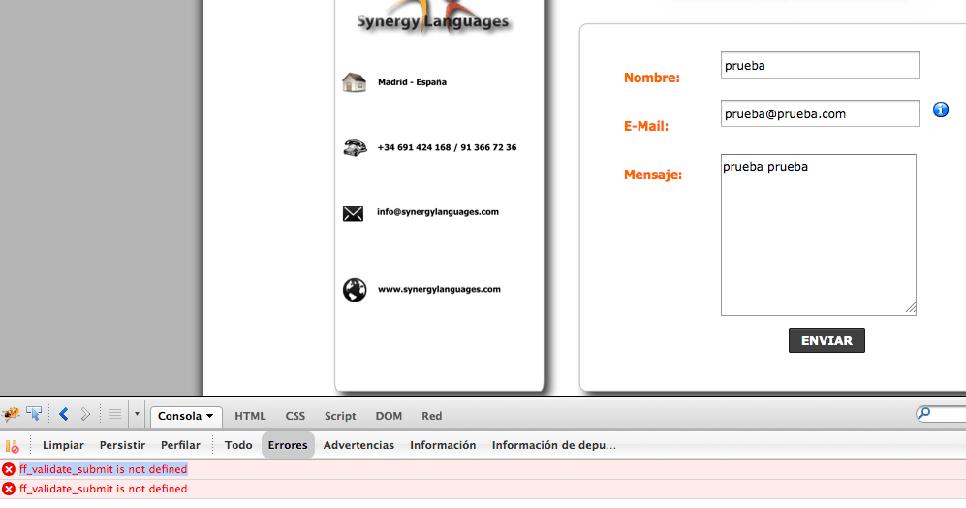This screenshot has height=508, width=966.
Task: Switch to the DOM panel
Action: pyautogui.click(x=389, y=416)
